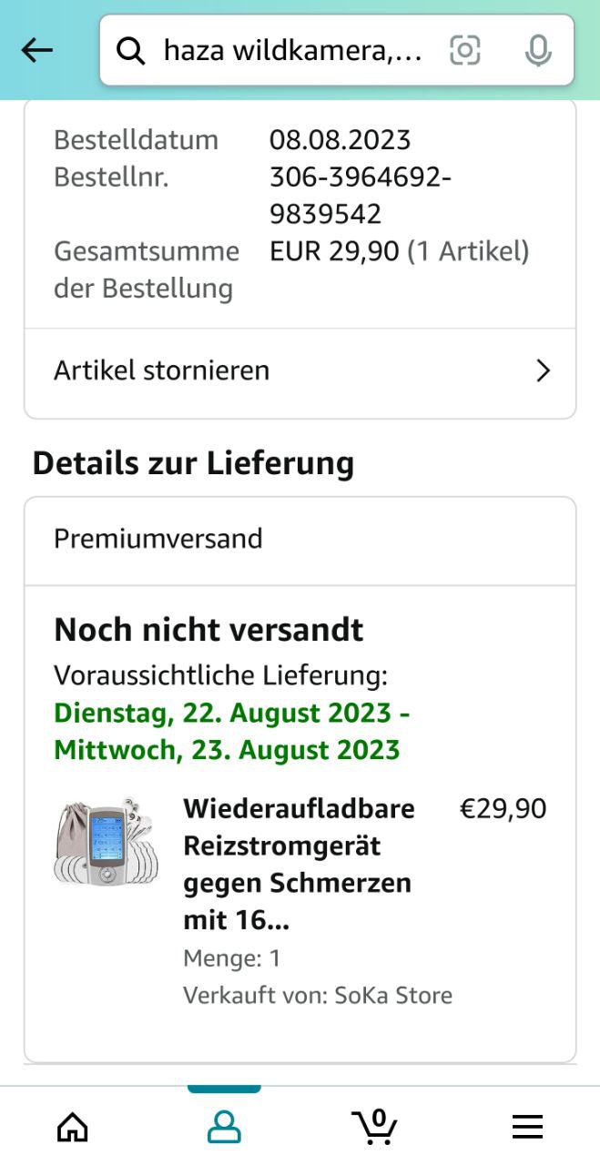Tap the Details zur Lieferung heading

click(193, 463)
